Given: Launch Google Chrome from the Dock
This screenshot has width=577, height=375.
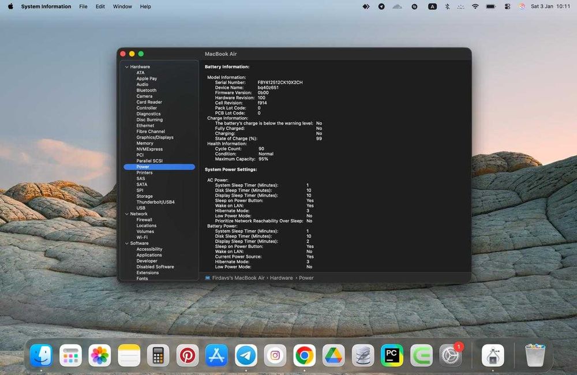Looking at the screenshot, I should point(304,355).
